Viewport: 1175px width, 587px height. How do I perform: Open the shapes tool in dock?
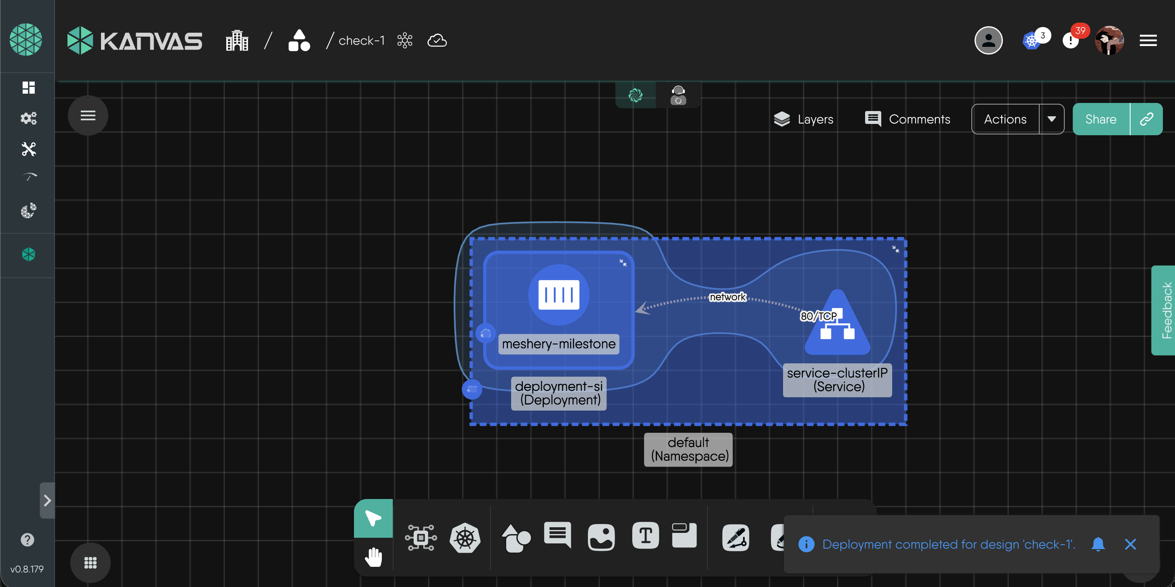click(516, 538)
